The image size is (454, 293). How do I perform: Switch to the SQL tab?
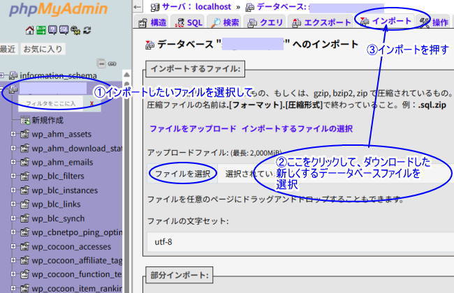point(188,22)
